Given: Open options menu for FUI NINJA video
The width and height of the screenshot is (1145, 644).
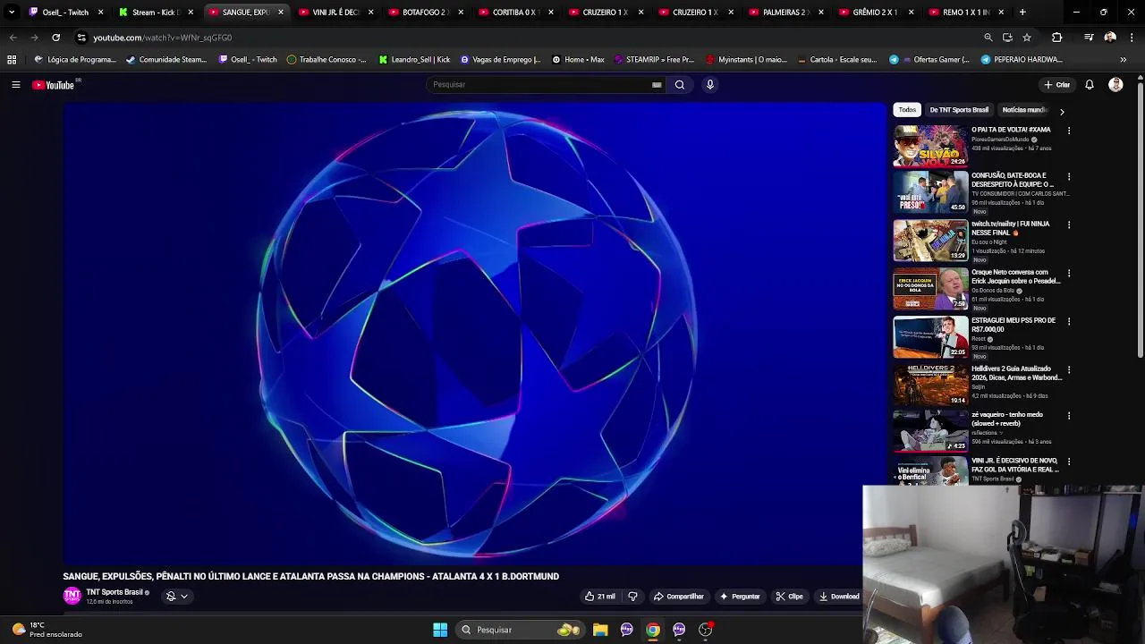Looking at the screenshot, I should pos(1069,225).
